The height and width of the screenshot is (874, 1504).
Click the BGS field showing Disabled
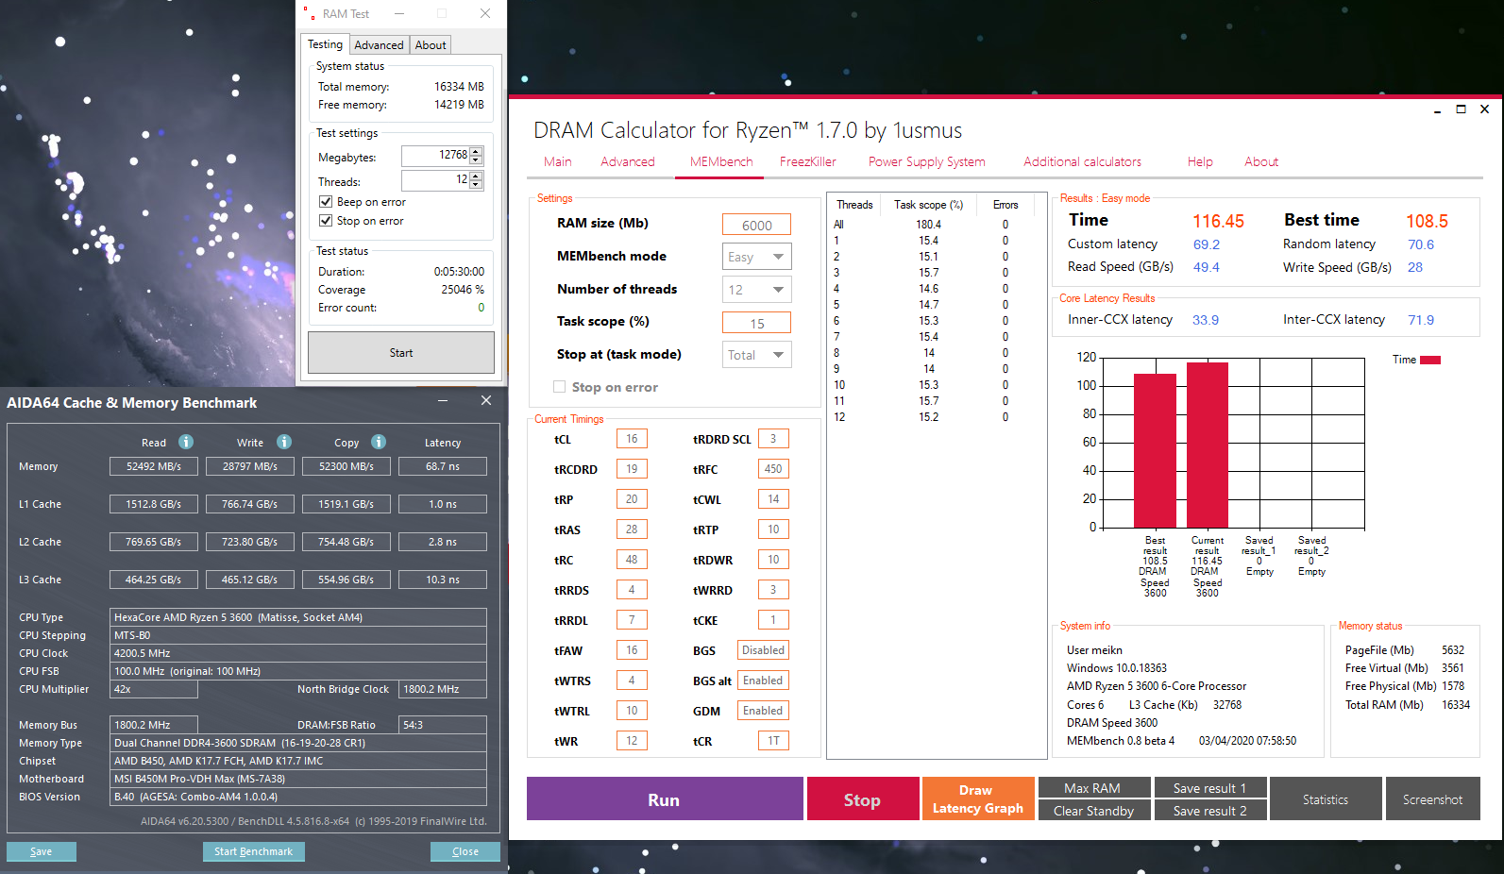coord(763,650)
